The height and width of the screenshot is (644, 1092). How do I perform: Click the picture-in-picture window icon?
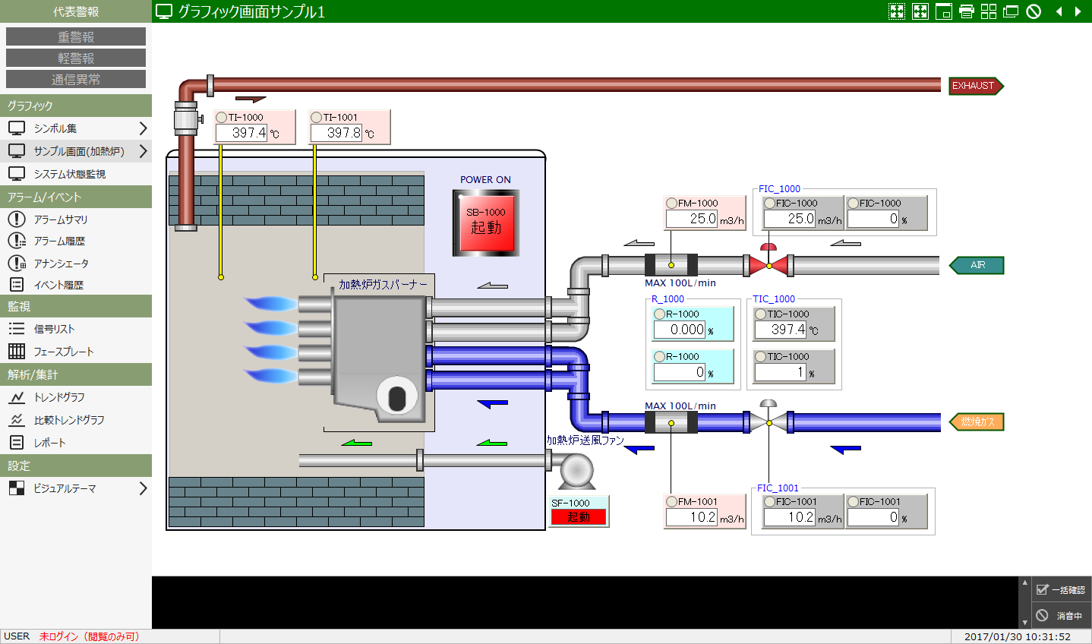point(943,11)
